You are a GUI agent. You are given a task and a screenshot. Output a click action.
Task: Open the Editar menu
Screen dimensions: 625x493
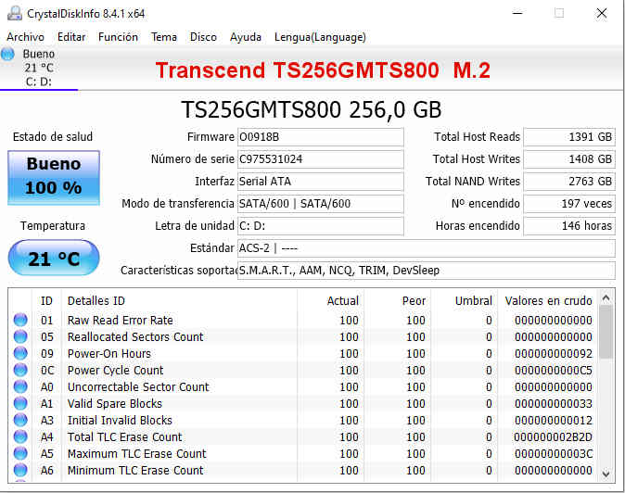[x=71, y=37]
